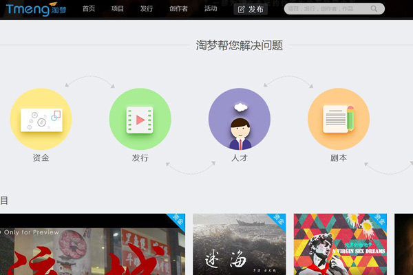Image resolution: width=413 pixels, height=275 pixels.
Task: Select the yellow 资金 funding circle icon
Action: pos(41,119)
